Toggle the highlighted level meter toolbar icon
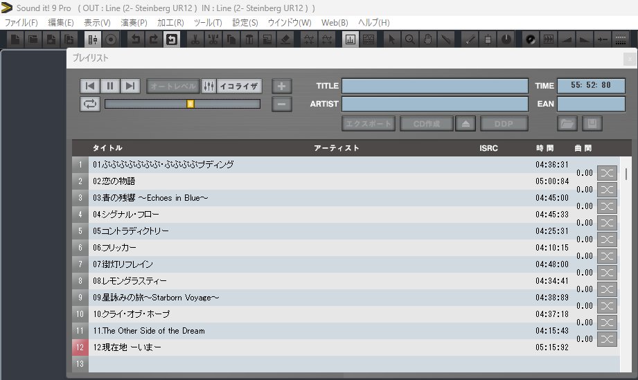 pyautogui.click(x=350, y=39)
